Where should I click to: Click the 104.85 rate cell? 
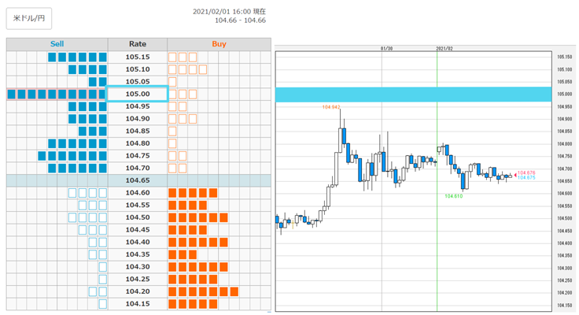pyautogui.click(x=138, y=131)
